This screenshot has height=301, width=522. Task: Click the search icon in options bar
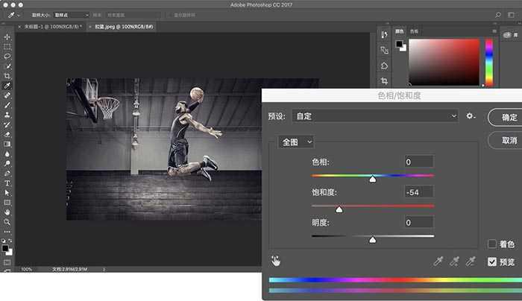pos(497,14)
